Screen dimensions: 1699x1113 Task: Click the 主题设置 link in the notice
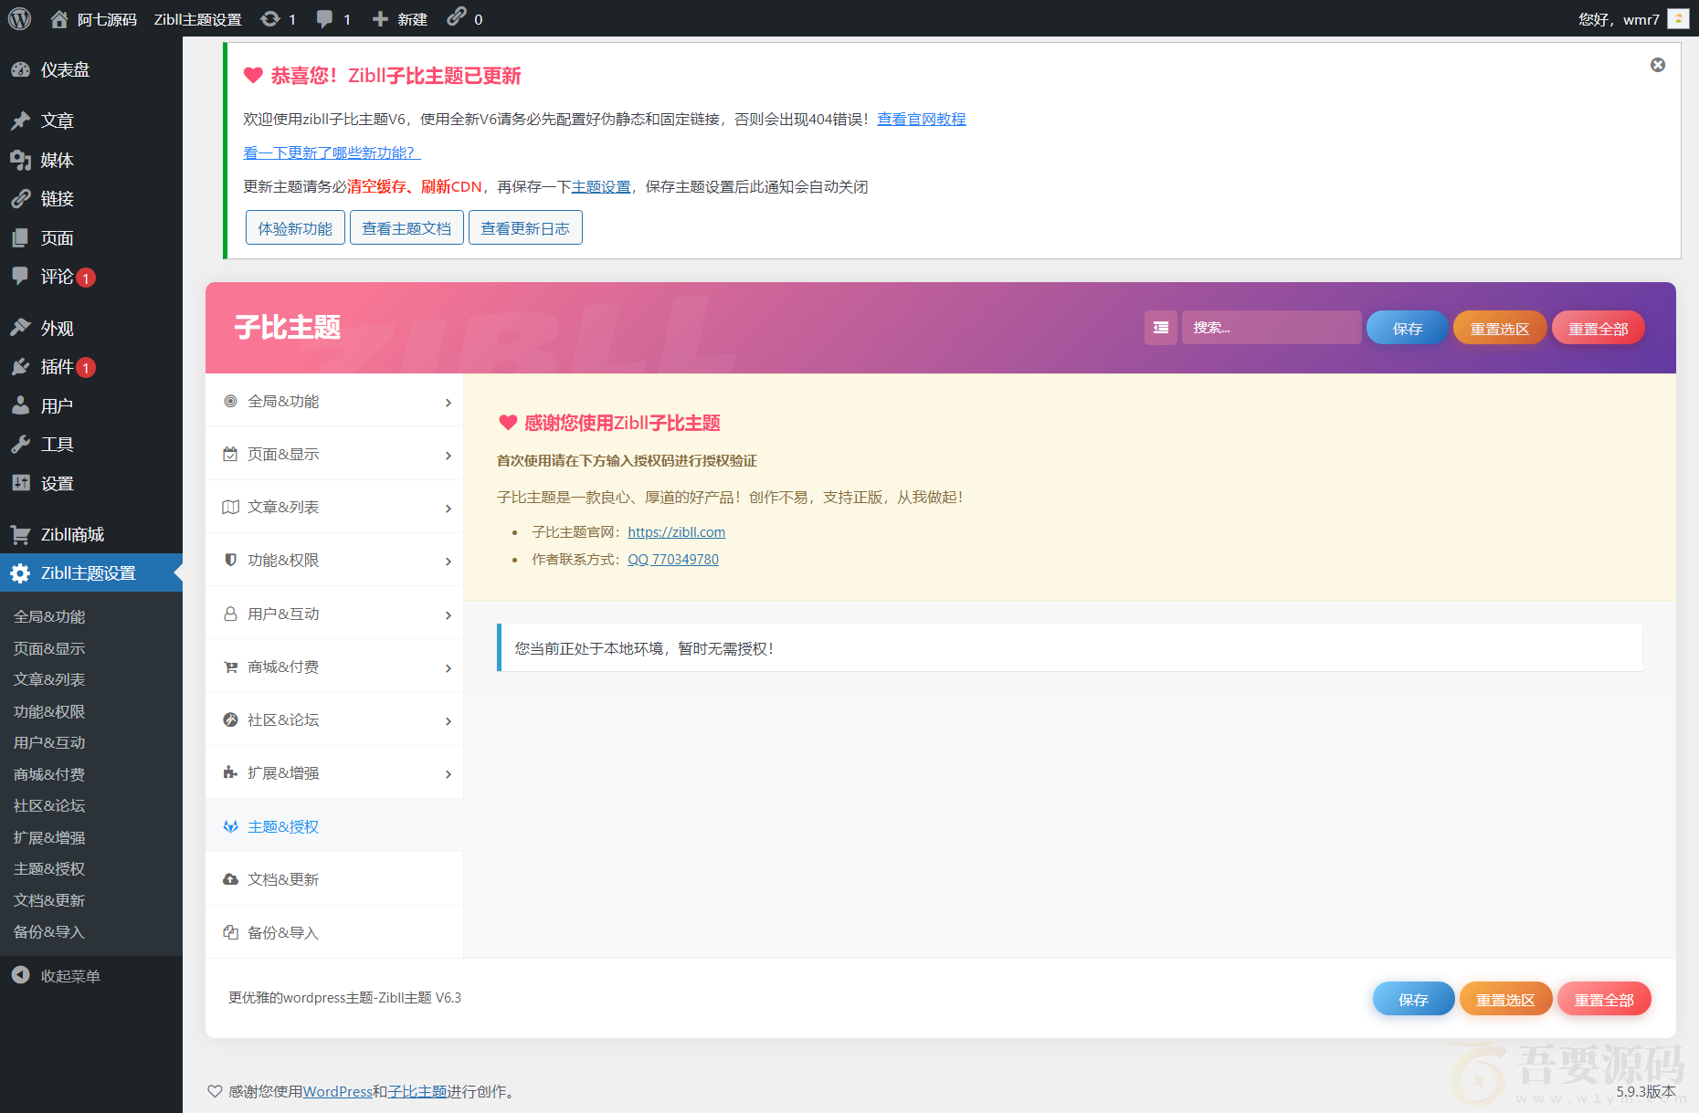click(601, 186)
